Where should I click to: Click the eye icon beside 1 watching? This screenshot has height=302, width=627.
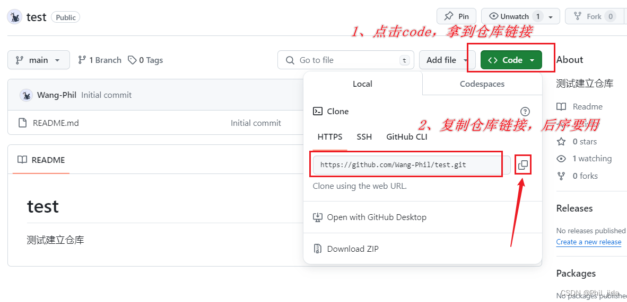[x=561, y=158]
